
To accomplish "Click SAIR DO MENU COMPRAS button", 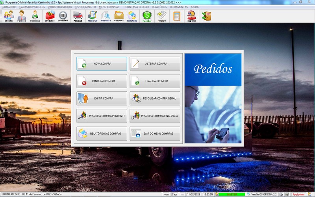I will [x=155, y=134].
